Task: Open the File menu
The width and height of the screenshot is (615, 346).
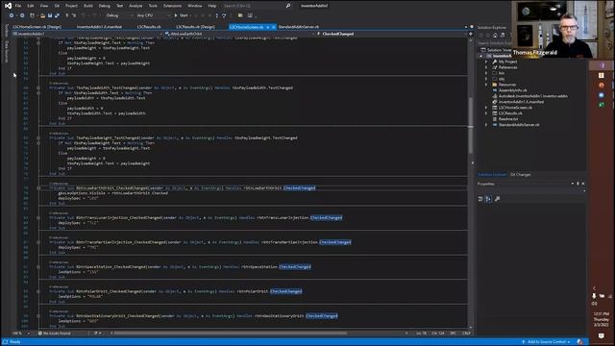Action: (x=18, y=6)
